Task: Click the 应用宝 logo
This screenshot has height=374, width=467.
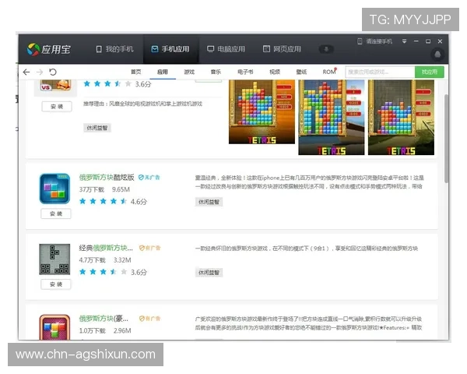Action: coord(49,49)
